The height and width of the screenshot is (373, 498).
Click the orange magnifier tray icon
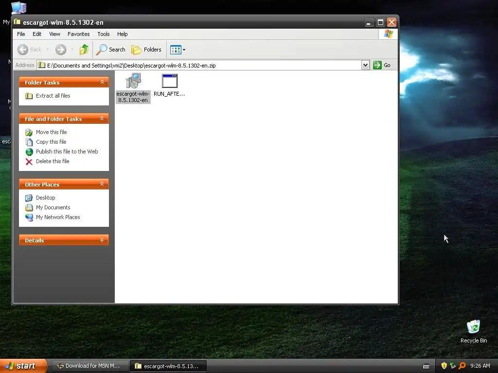(x=462, y=366)
